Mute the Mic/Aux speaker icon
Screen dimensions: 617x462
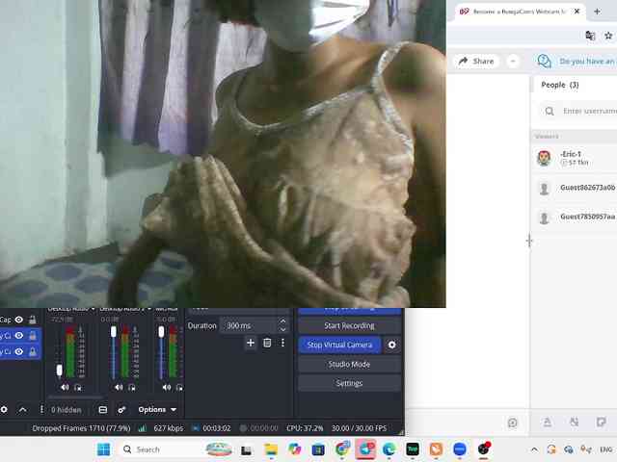click(x=167, y=387)
